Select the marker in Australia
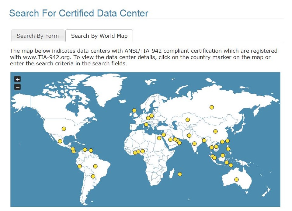 point(236,180)
